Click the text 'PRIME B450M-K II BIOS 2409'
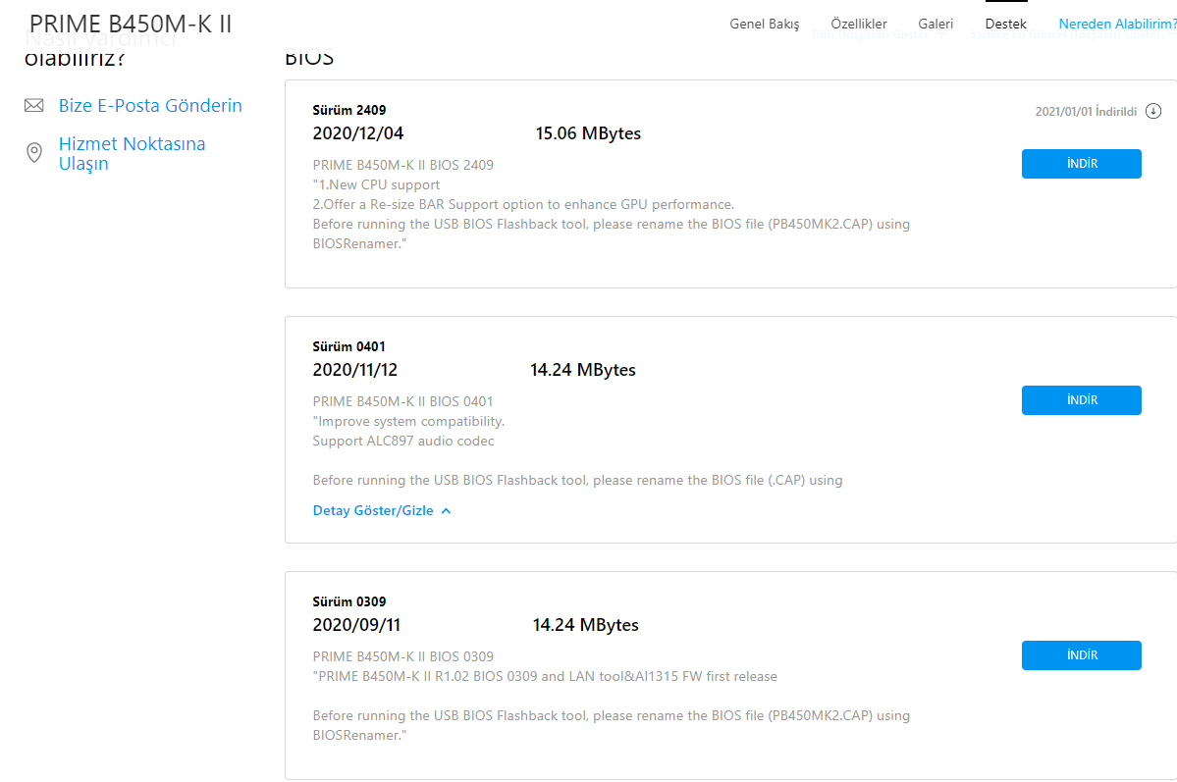 [x=403, y=165]
